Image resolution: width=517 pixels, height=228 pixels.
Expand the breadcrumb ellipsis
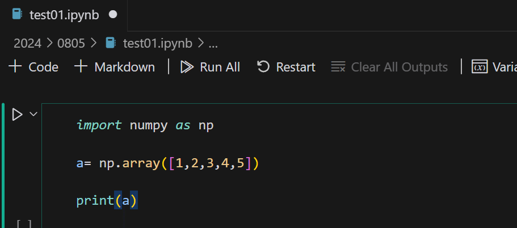tap(213, 43)
